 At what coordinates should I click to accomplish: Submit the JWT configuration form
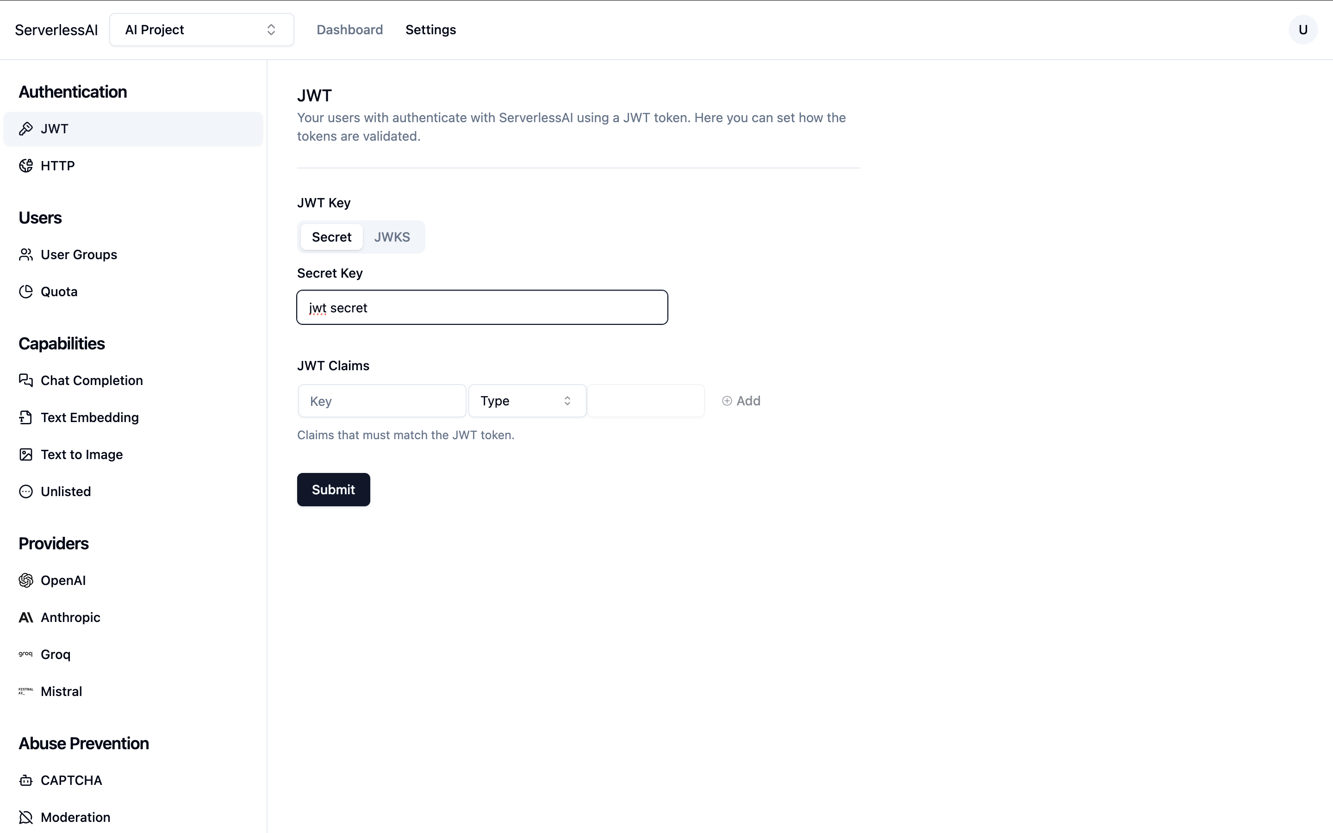coord(333,490)
